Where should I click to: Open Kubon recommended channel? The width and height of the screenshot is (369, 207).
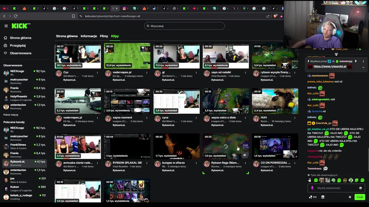tap(24, 189)
